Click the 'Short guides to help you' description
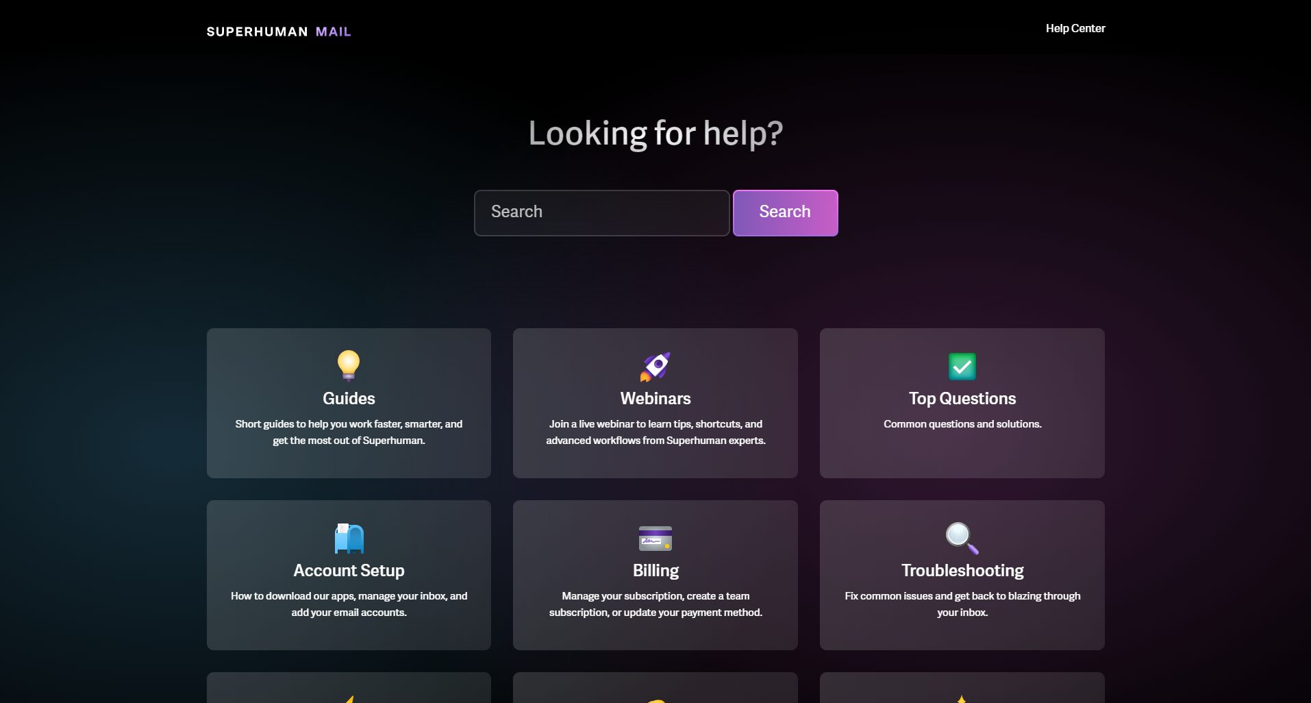The image size is (1311, 703). (349, 432)
